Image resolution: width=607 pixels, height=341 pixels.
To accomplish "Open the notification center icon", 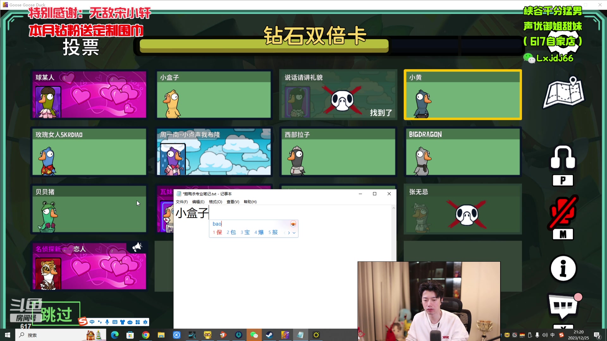I will [x=597, y=335].
